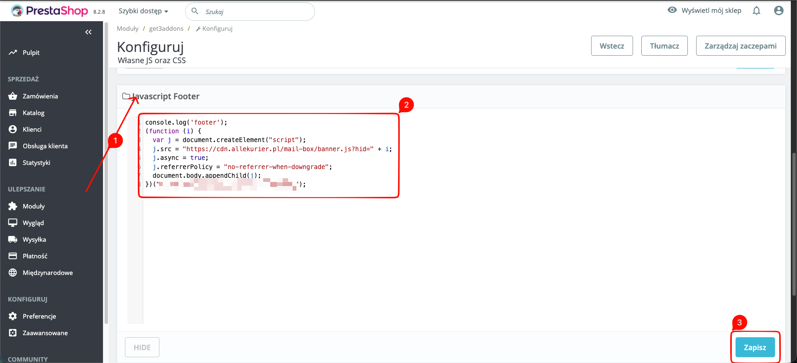Open the user profile avatar menu
The image size is (797, 363).
(x=779, y=11)
